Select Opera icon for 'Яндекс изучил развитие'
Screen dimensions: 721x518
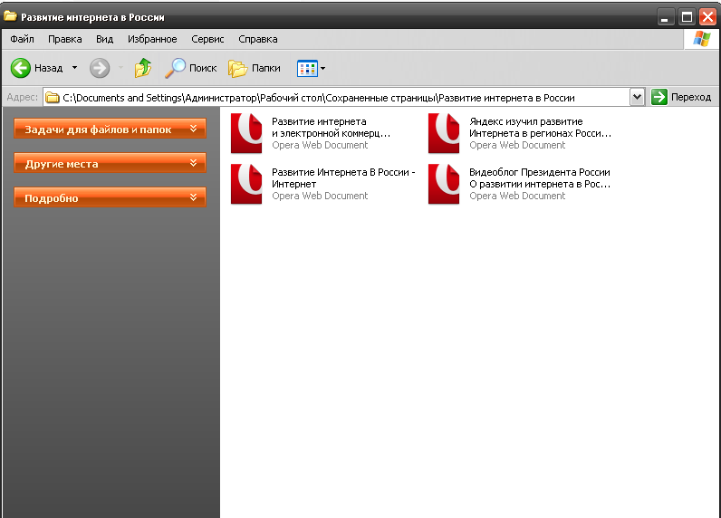[x=444, y=133]
